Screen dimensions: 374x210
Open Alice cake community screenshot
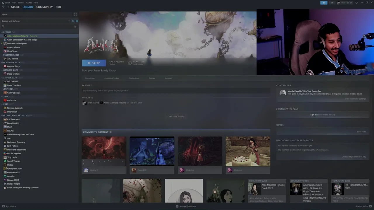[x=248, y=151]
